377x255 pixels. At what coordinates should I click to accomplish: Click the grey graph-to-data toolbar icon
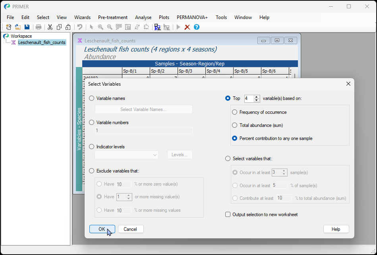166,27
